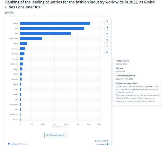
Task: Click the '2,000' x-axis tick label
Action: (x=66, y=124)
